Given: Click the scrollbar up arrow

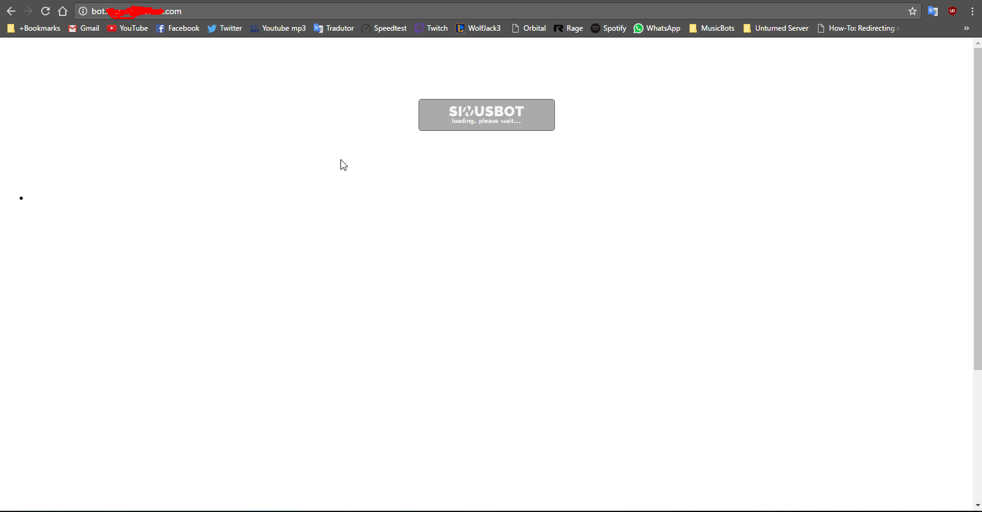Looking at the screenshot, I should pyautogui.click(x=978, y=43).
